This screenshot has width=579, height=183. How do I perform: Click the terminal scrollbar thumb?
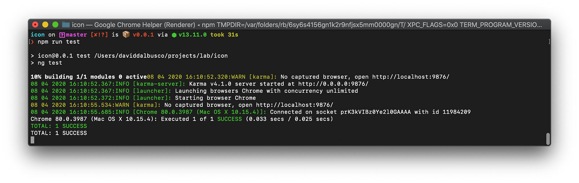tap(548, 139)
